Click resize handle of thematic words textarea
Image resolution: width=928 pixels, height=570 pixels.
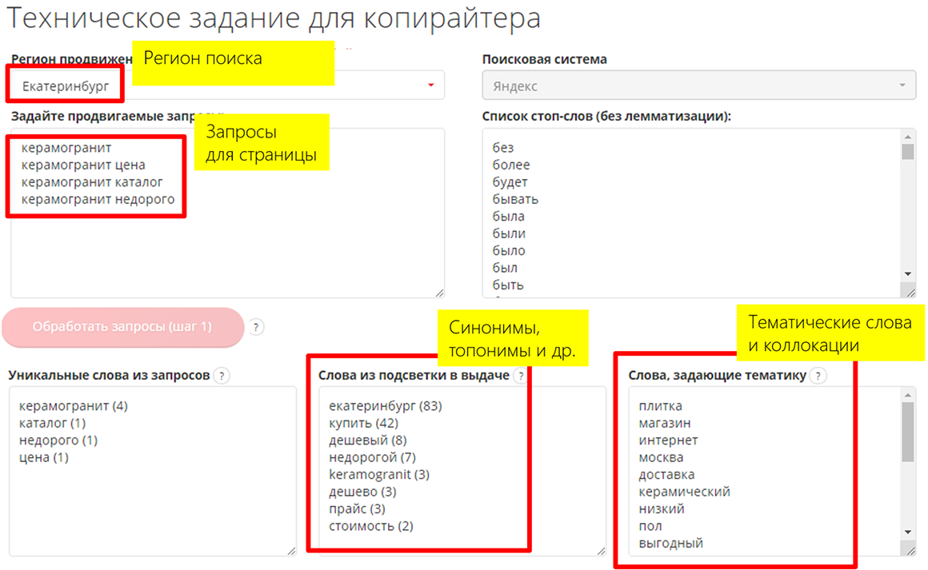coord(910,550)
